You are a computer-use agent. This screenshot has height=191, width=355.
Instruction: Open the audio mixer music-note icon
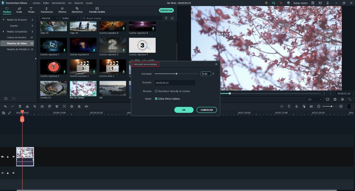304,106
